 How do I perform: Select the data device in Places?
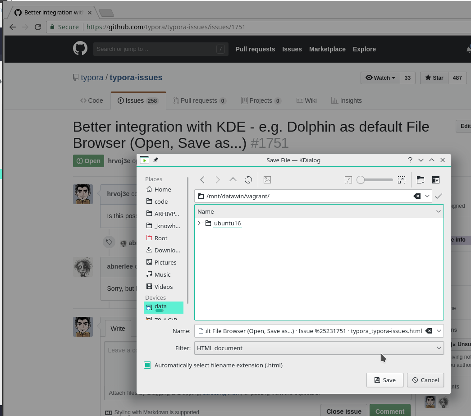pyautogui.click(x=161, y=306)
